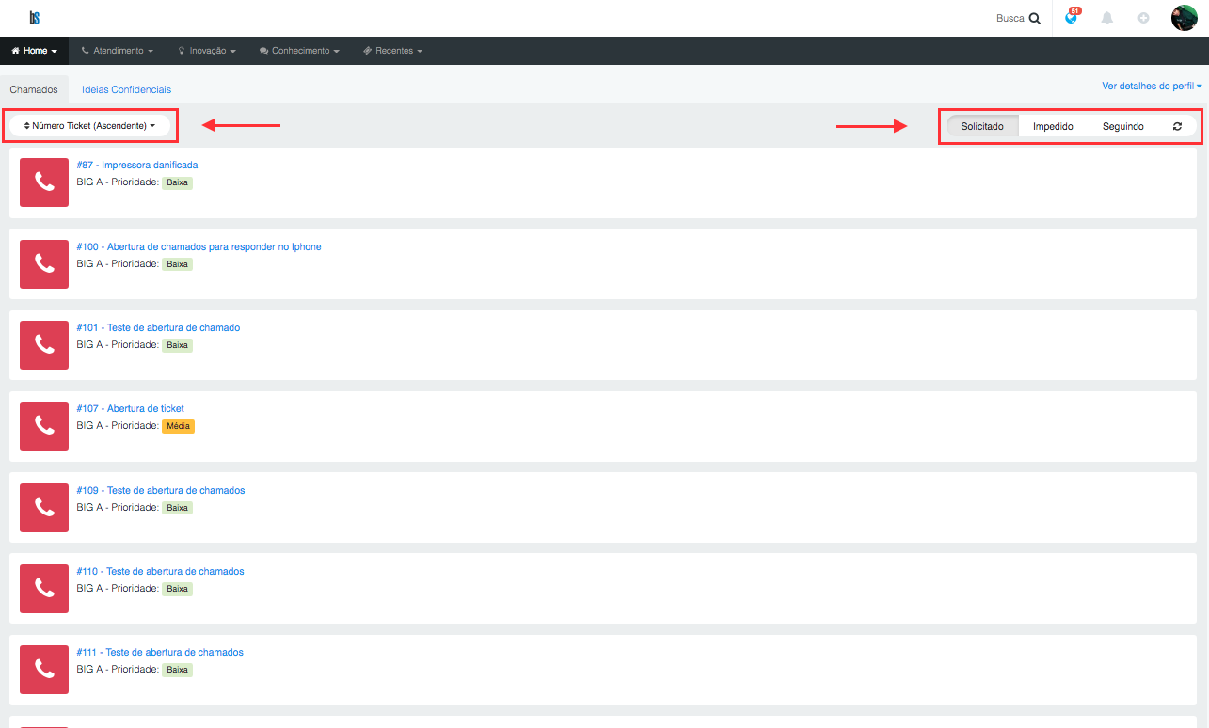
Task: Click the plus add icon in header
Action: pos(1144,18)
